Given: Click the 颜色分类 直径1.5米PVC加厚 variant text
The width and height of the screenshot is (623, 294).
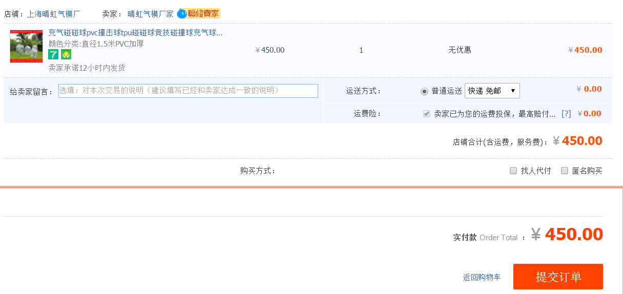Looking at the screenshot, I should (96, 44).
